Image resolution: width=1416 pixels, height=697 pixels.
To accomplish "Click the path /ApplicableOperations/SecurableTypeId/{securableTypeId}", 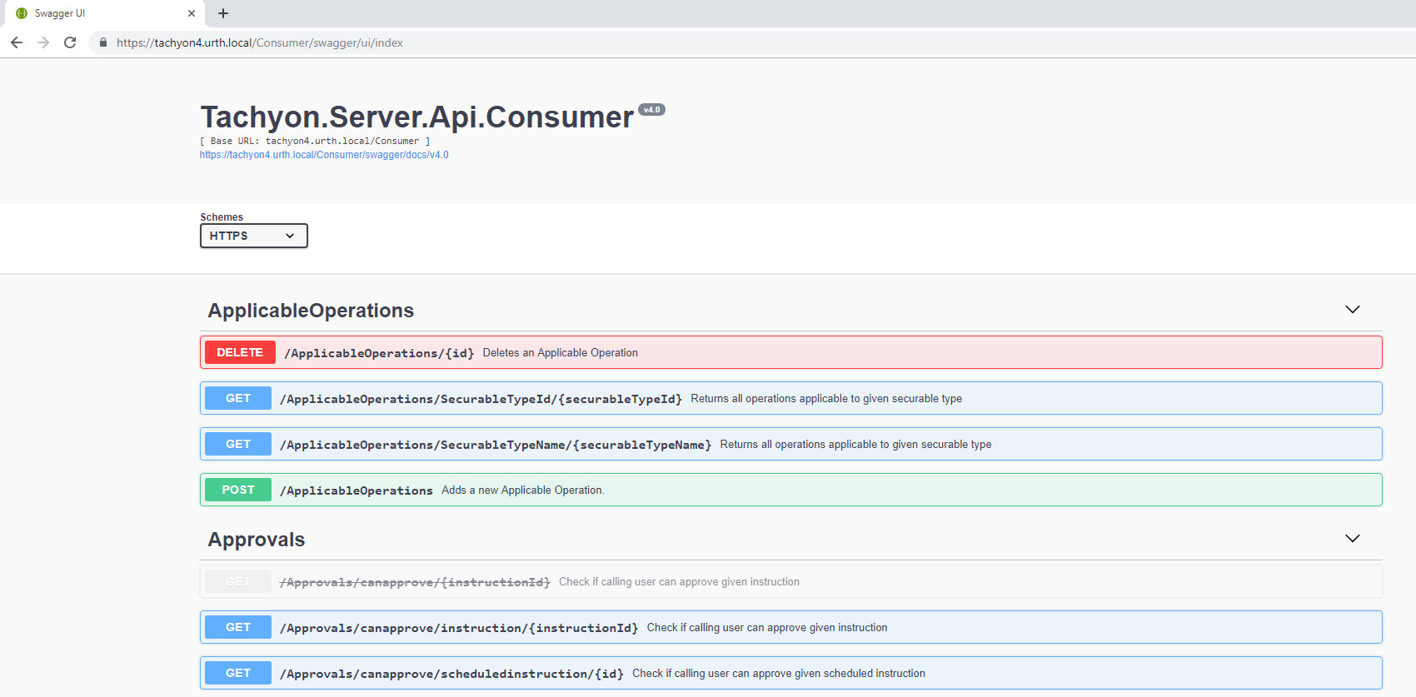I will [481, 399].
